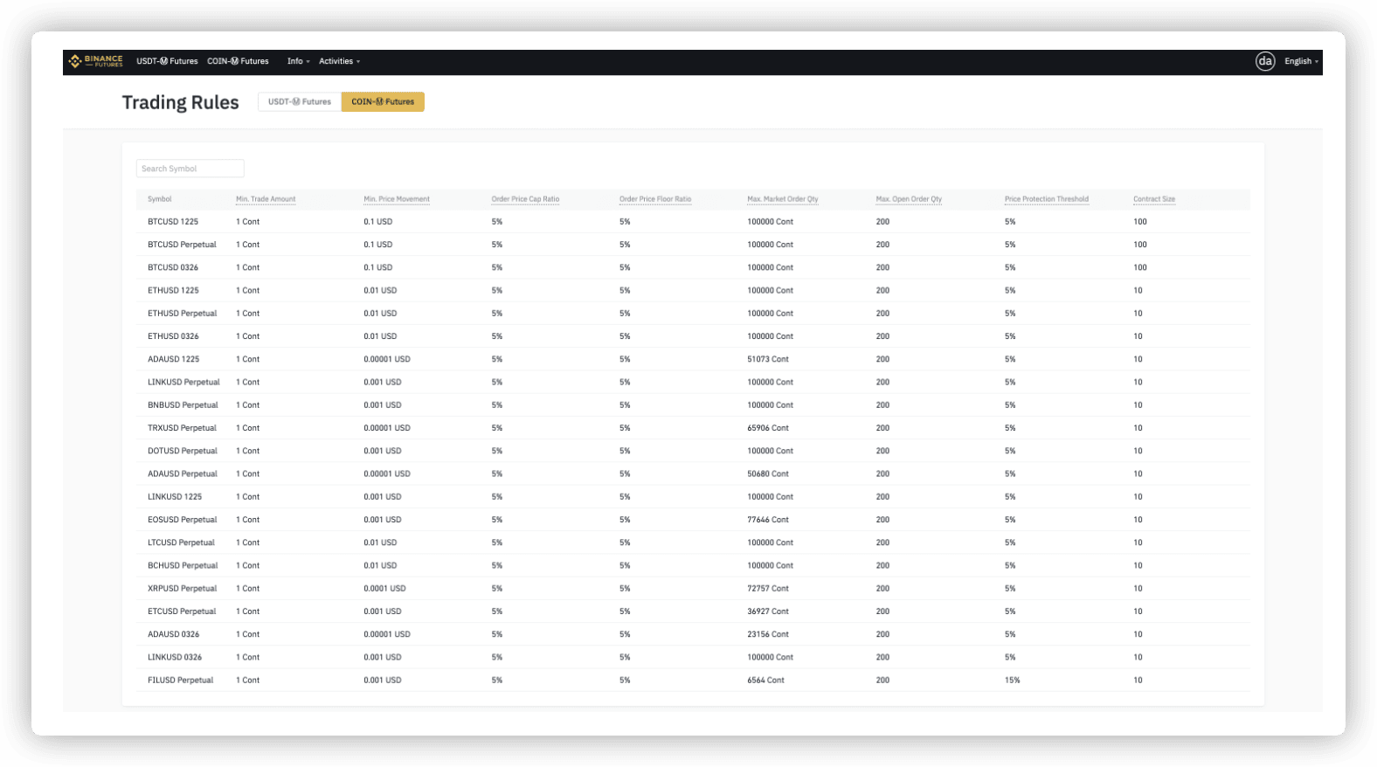Click the 72757 Cont max order value

768,589
